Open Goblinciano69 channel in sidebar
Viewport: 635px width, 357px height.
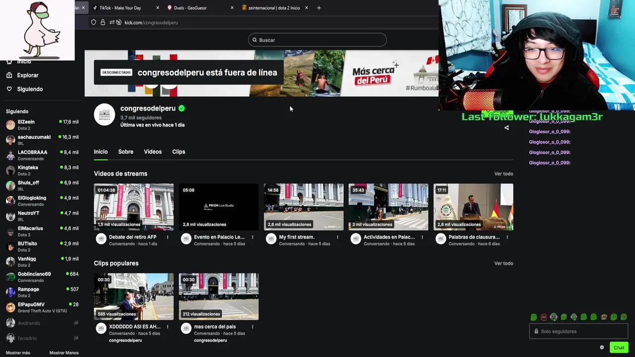[42, 277]
